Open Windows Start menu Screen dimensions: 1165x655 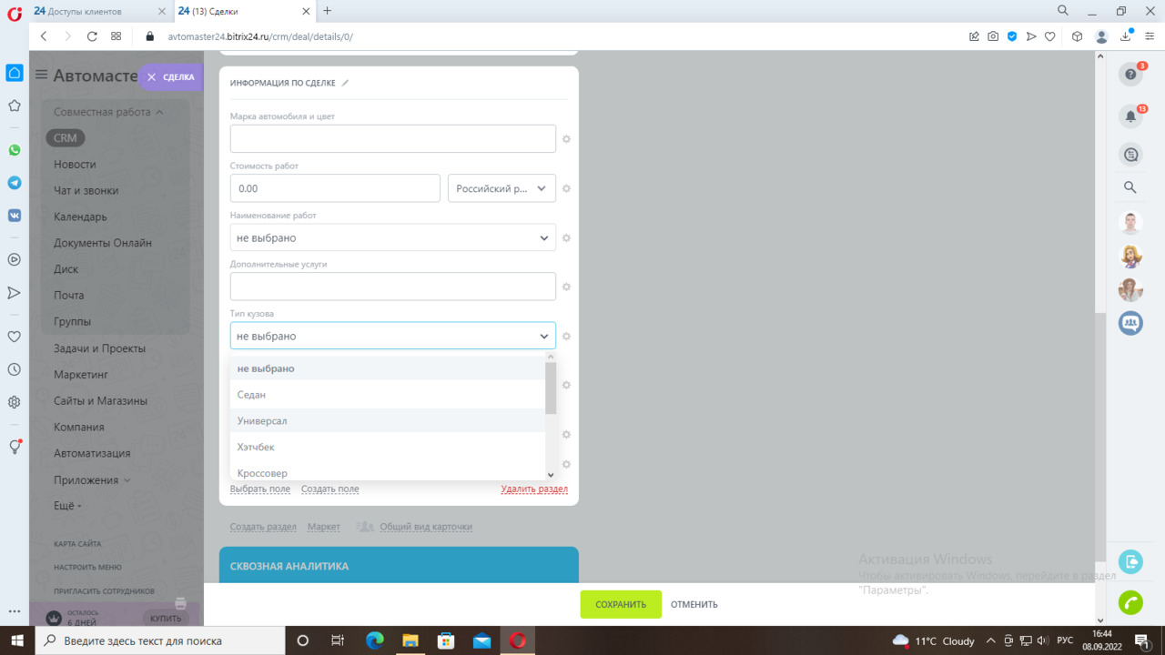coord(17,640)
